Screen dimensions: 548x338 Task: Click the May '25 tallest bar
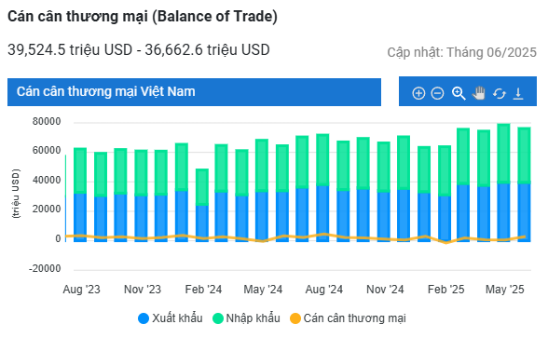(x=503, y=183)
